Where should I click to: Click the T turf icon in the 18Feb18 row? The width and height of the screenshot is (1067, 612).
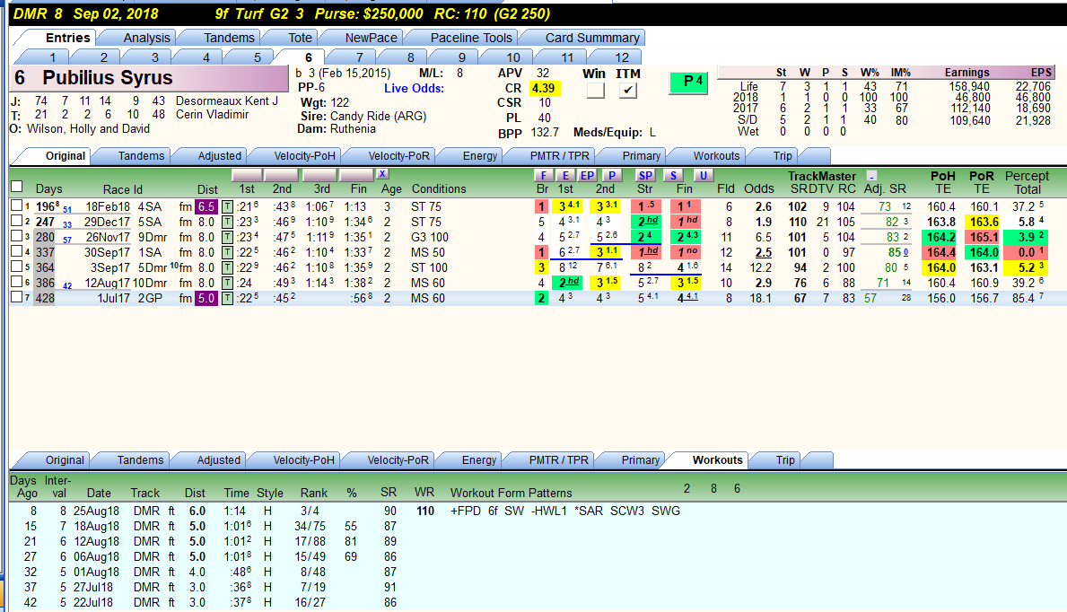click(227, 207)
